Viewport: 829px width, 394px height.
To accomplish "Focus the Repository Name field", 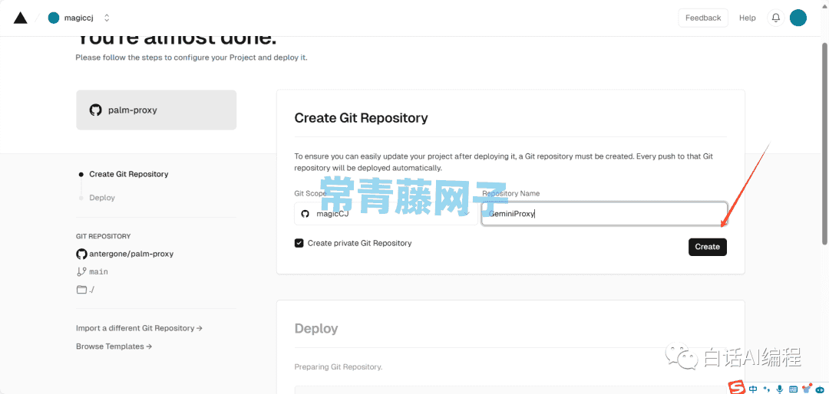I will click(604, 214).
